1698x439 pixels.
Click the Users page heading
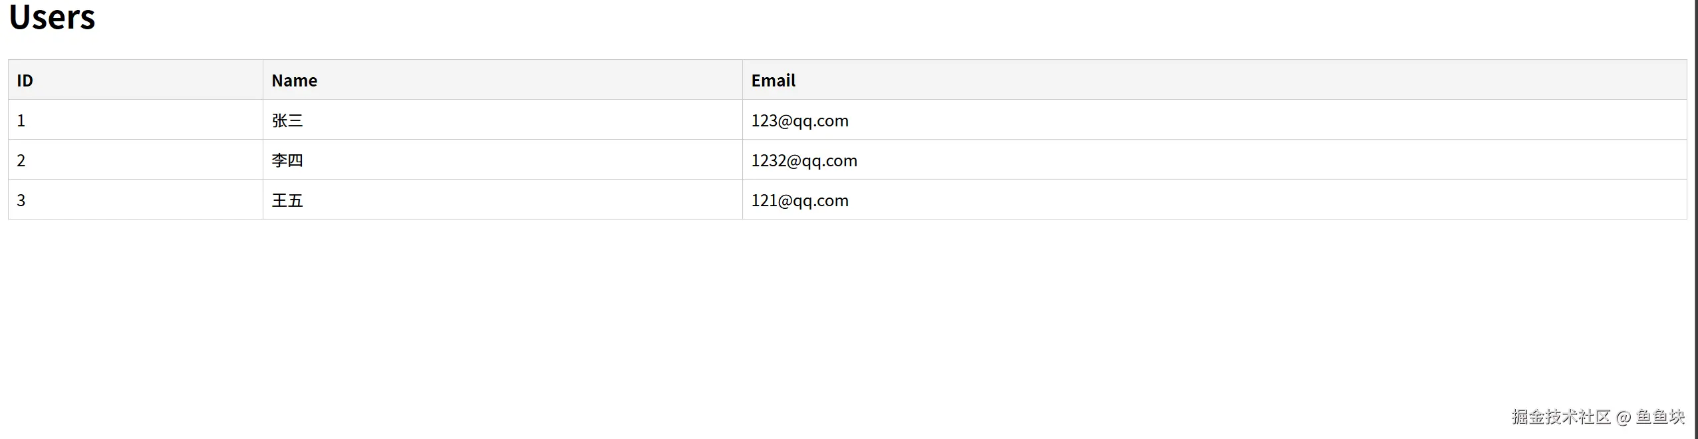pyautogui.click(x=52, y=17)
